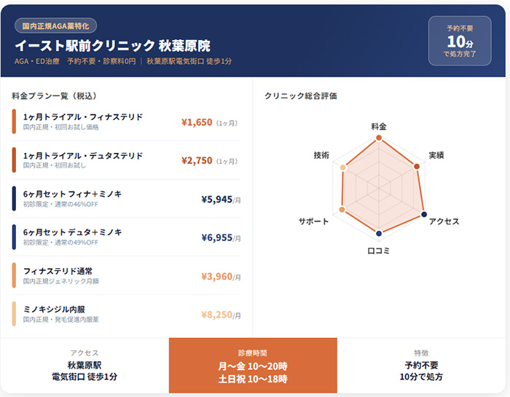Click the アクセス data point on radar chart
This screenshot has height=397, width=510.
pyautogui.click(x=424, y=215)
